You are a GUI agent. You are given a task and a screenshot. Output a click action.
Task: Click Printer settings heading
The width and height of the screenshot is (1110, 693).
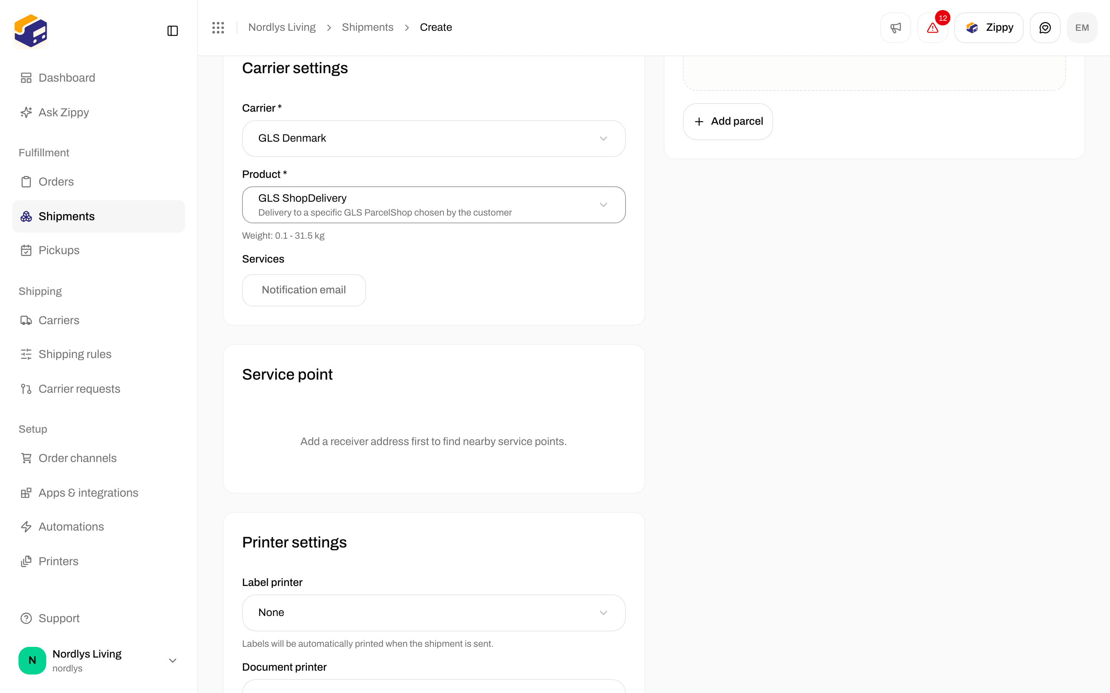[x=294, y=542]
